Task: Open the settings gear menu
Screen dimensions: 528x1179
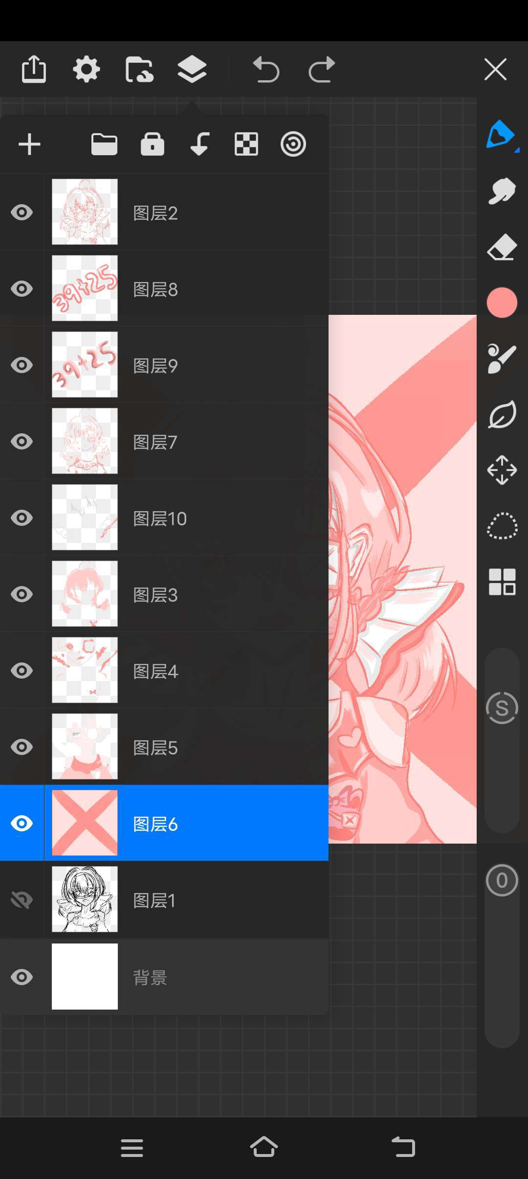Action: pos(87,69)
